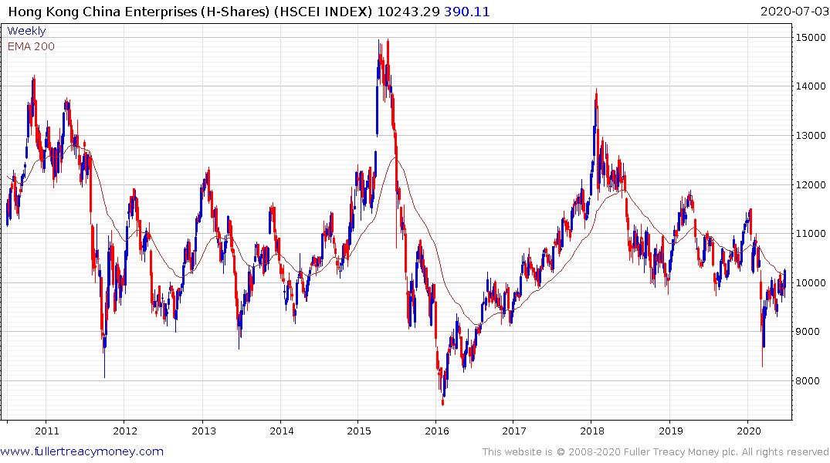Viewport: 830px width, 463px height.
Task: Click the 2020 year label
Action: pyautogui.click(x=748, y=431)
